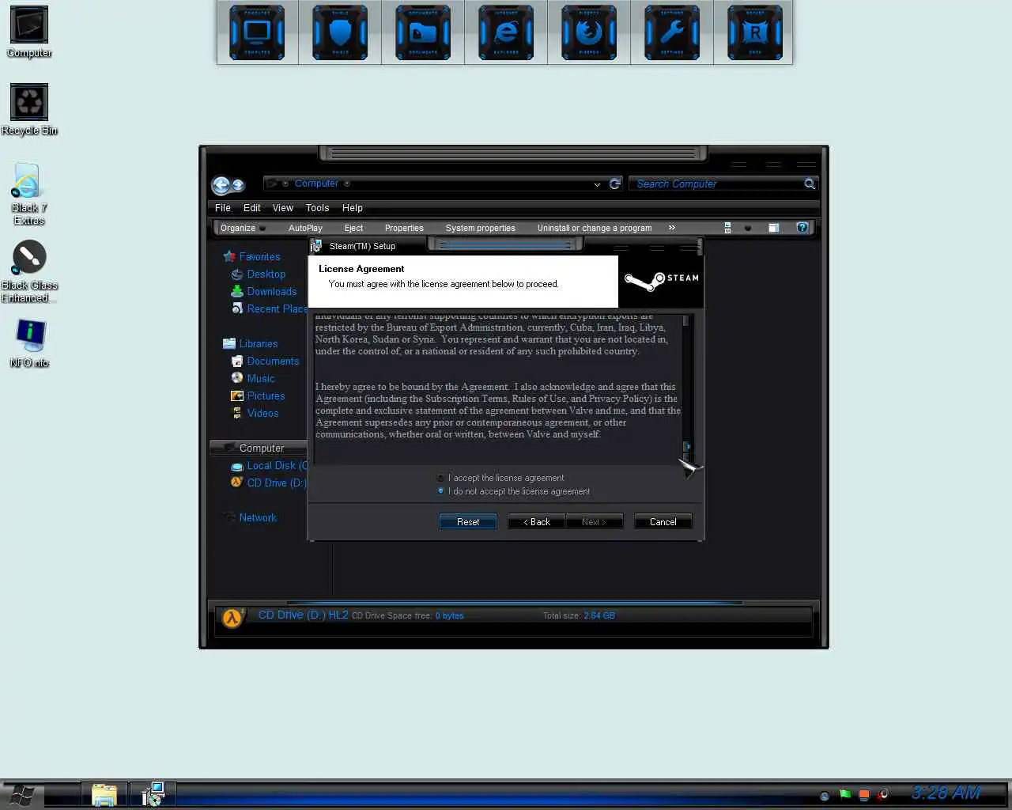Open the Explorer folder taskbar button
Image resolution: width=1012 pixels, height=810 pixels.
point(104,795)
